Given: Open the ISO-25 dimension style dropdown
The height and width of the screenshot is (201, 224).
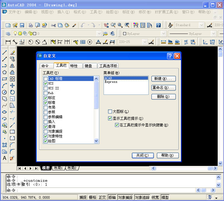Looking at the screenshot, I should (x=145, y=42).
